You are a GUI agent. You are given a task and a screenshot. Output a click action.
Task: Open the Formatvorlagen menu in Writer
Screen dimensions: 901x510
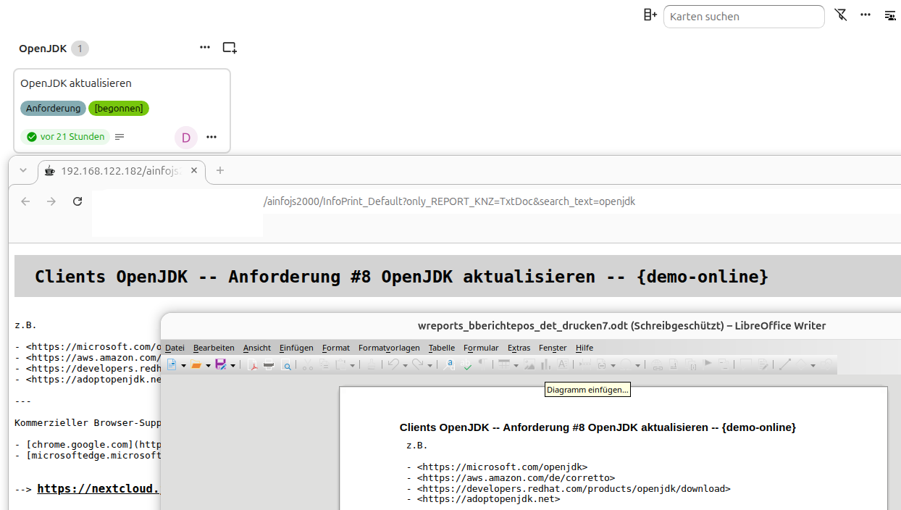pyautogui.click(x=389, y=348)
